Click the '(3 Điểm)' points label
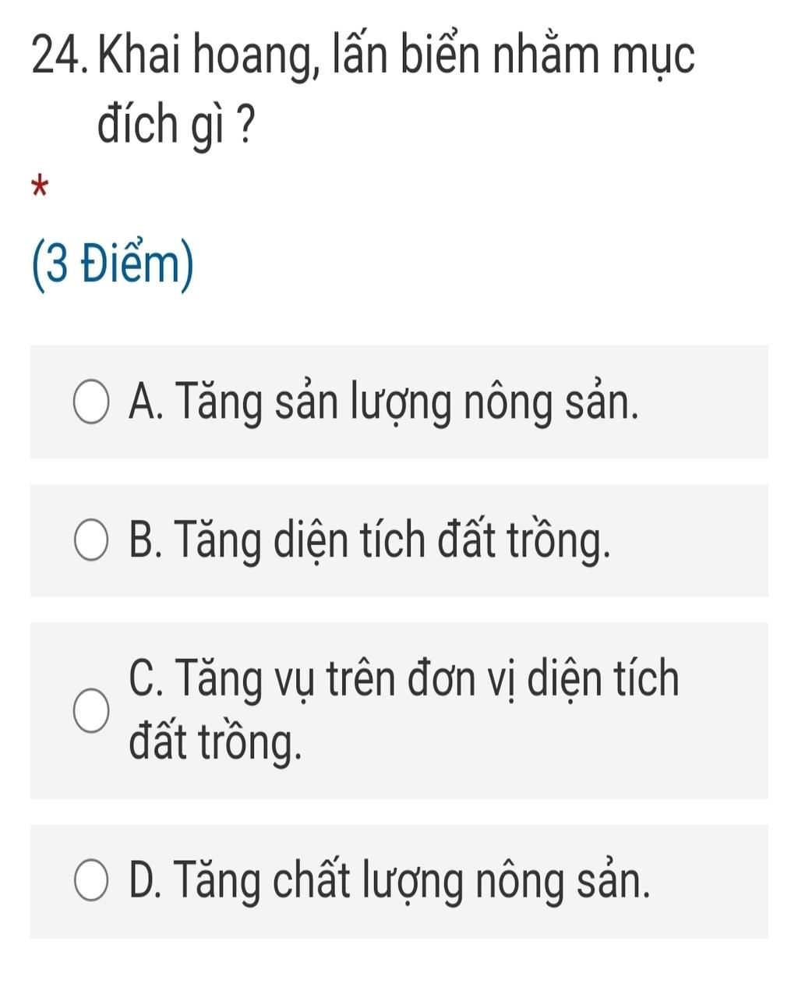 [x=113, y=266]
